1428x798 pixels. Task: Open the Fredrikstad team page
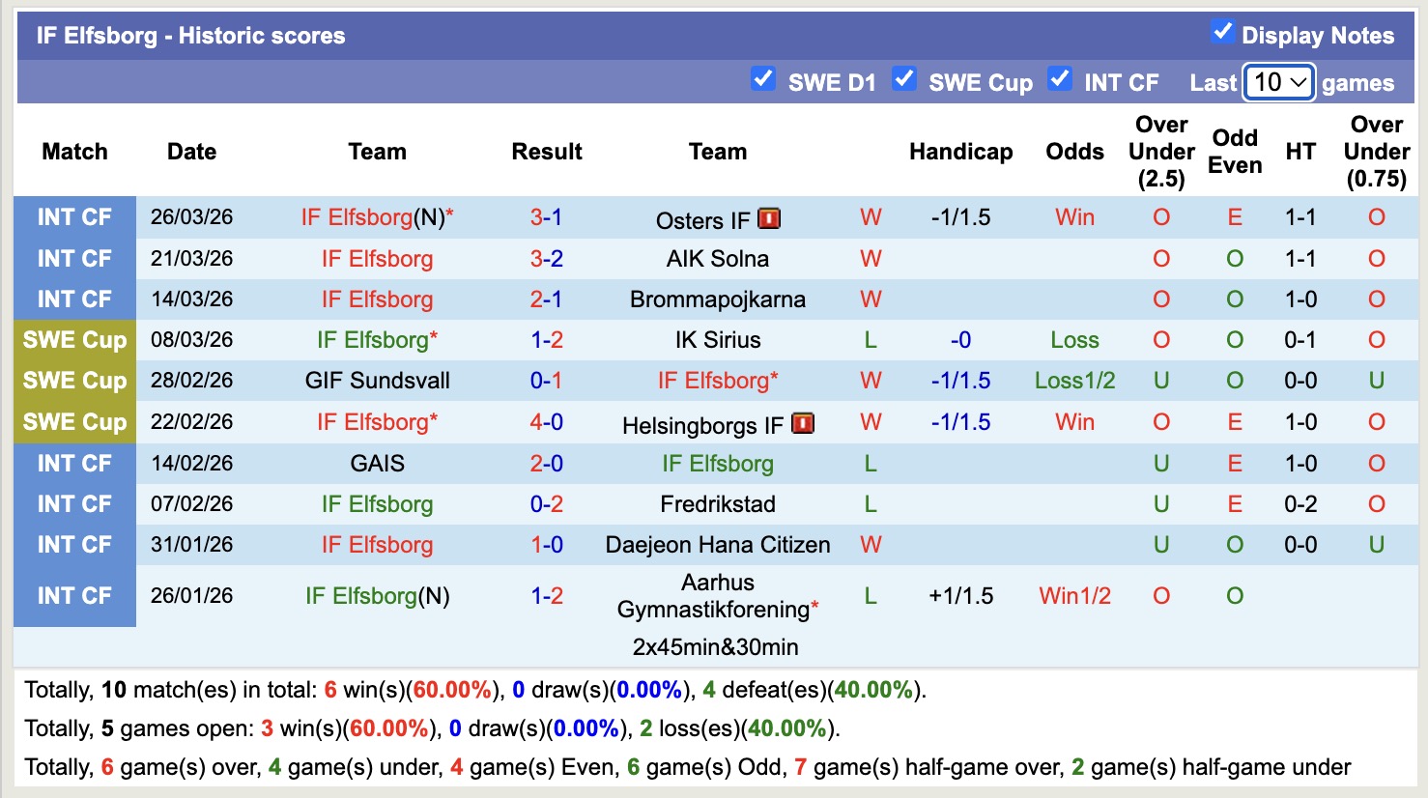717,503
